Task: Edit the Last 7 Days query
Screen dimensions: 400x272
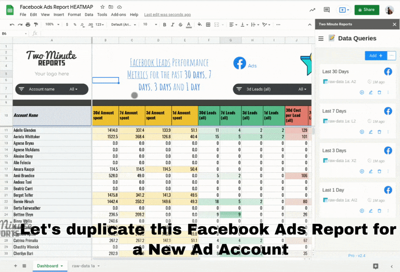Action: pyautogui.click(x=371, y=132)
